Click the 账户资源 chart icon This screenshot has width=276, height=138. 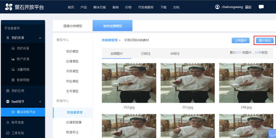pos(13,59)
